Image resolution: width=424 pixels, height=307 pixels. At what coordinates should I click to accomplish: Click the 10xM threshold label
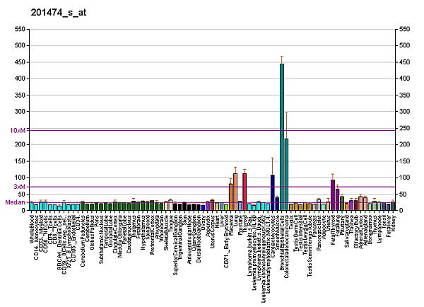pyautogui.click(x=18, y=130)
